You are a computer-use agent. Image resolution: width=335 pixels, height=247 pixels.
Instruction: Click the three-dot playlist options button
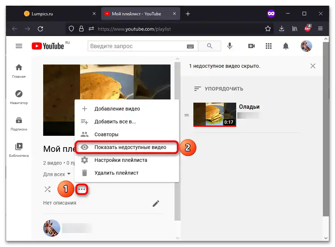click(x=82, y=189)
